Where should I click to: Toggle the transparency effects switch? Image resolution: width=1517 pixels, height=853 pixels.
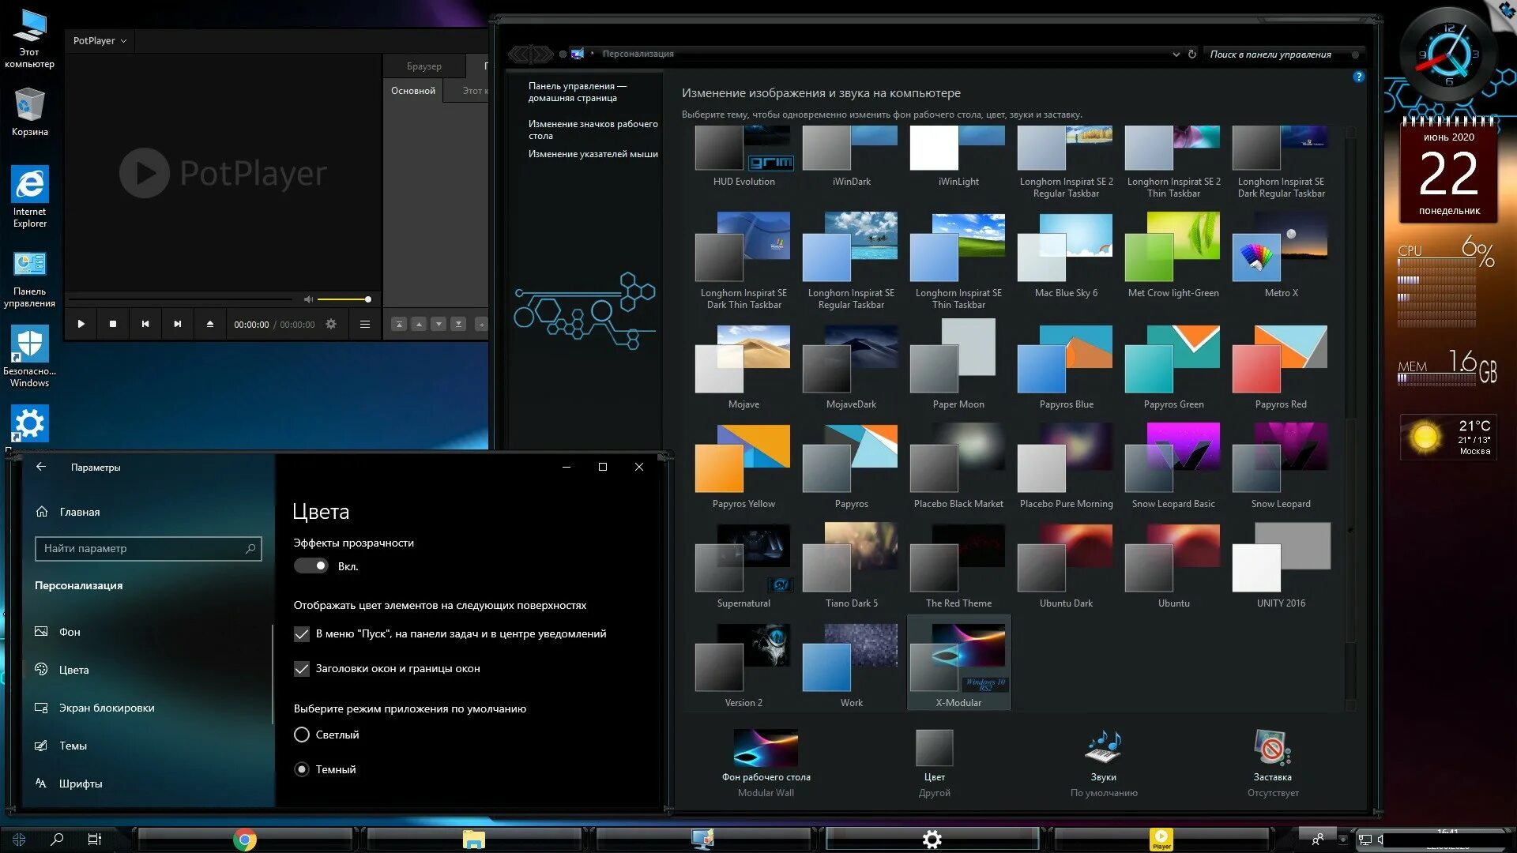pyautogui.click(x=311, y=566)
